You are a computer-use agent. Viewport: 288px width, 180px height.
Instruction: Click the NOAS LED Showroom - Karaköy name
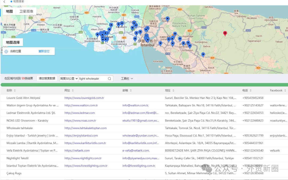click(x=27, y=121)
